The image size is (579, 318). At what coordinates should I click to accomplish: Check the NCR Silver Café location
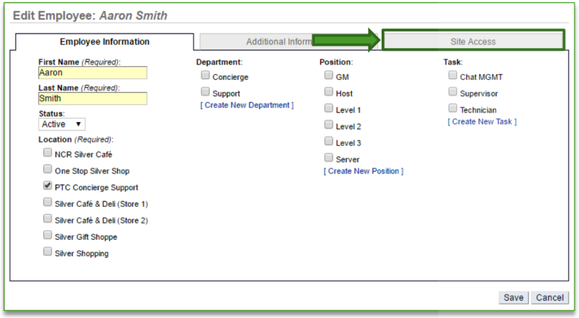pyautogui.click(x=47, y=153)
